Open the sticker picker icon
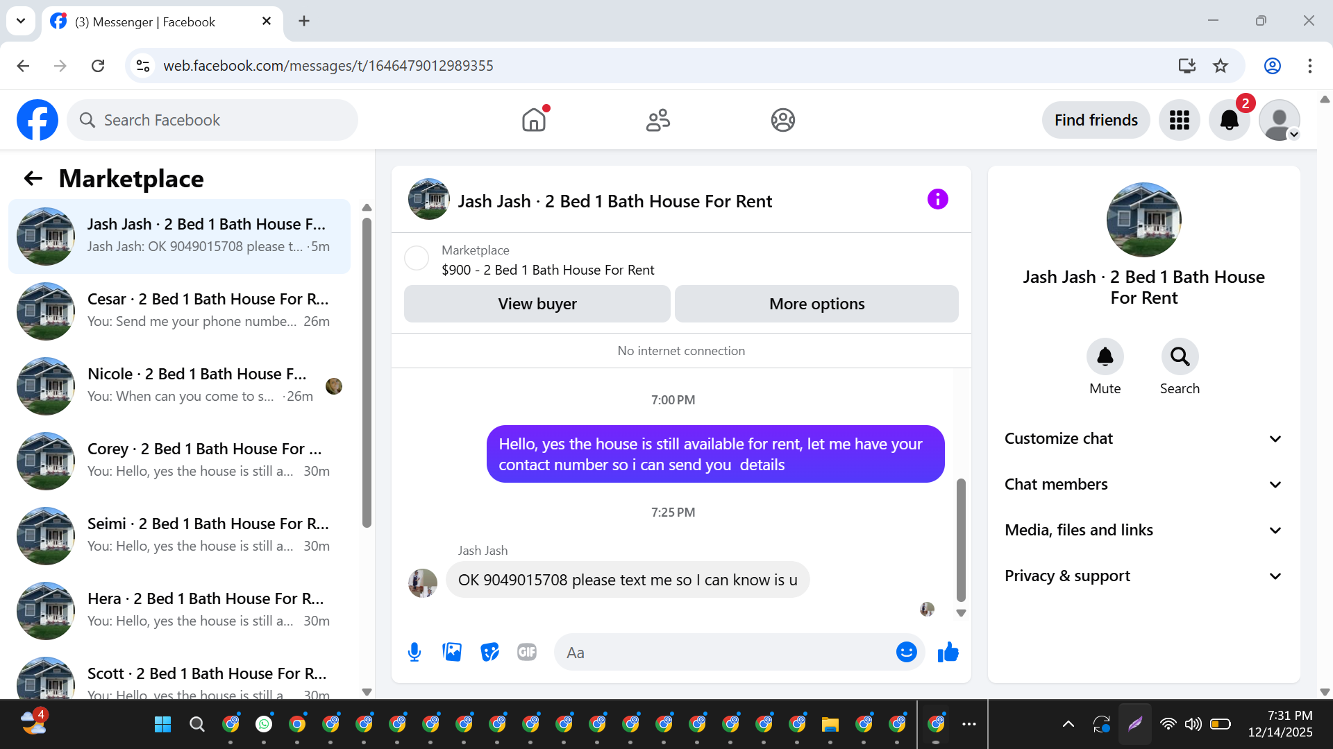 pyautogui.click(x=489, y=653)
